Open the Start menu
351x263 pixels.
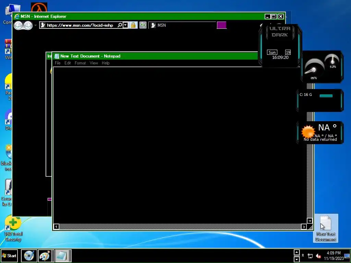[9, 255]
